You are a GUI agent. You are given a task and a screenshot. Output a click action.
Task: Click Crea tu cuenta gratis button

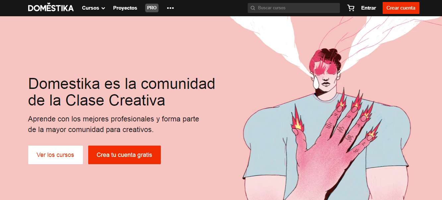(x=124, y=155)
